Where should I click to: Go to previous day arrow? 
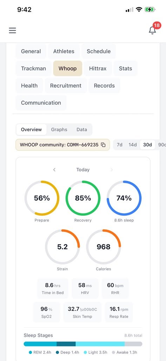point(54,170)
